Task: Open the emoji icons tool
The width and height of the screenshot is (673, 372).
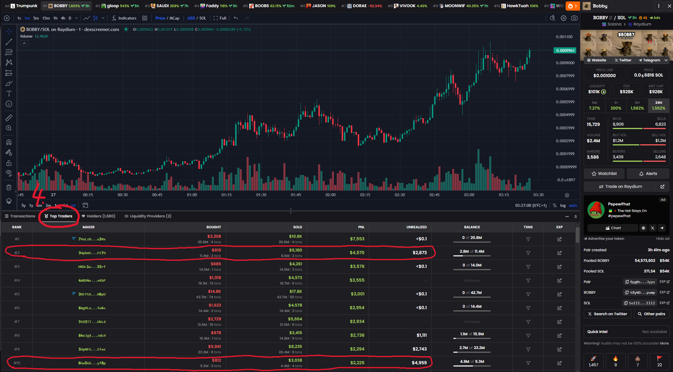Action: [x=9, y=104]
